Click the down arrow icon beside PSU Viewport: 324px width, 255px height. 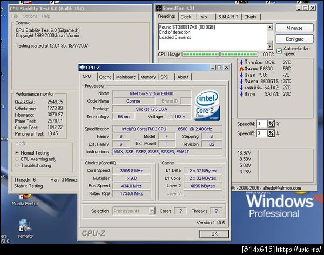coord(241,75)
